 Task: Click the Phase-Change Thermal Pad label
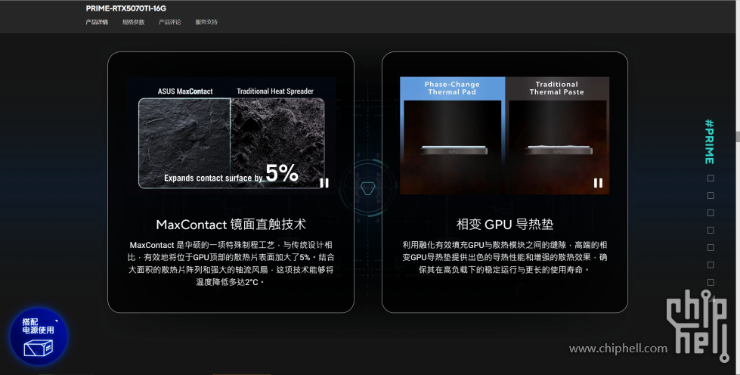[x=452, y=88]
